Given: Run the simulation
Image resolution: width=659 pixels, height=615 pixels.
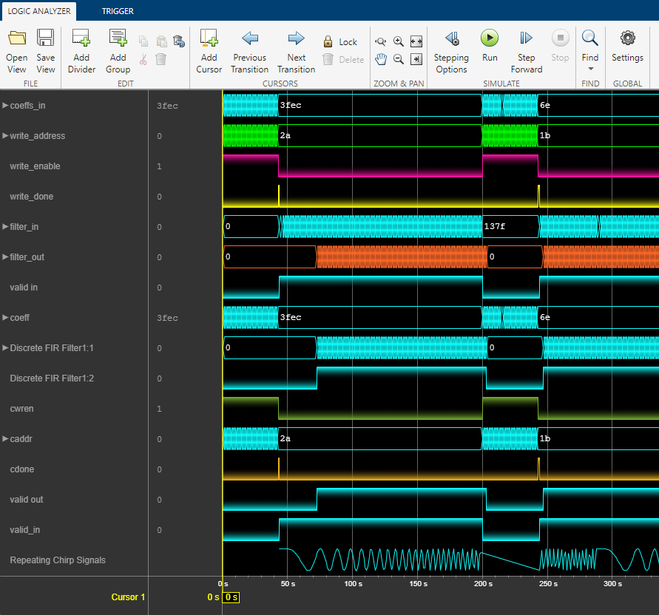Looking at the screenshot, I should [490, 38].
